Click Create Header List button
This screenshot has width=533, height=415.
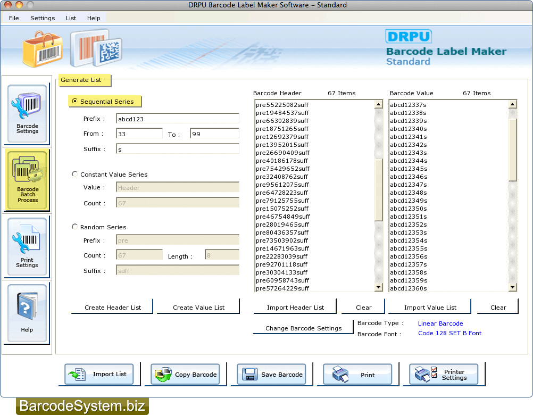point(113,307)
